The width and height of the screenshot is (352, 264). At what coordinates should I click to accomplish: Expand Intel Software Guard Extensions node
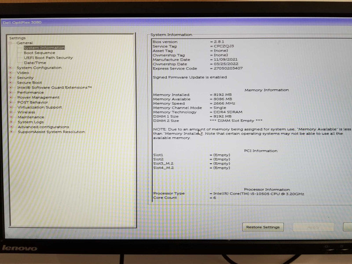pyautogui.click(x=11, y=87)
